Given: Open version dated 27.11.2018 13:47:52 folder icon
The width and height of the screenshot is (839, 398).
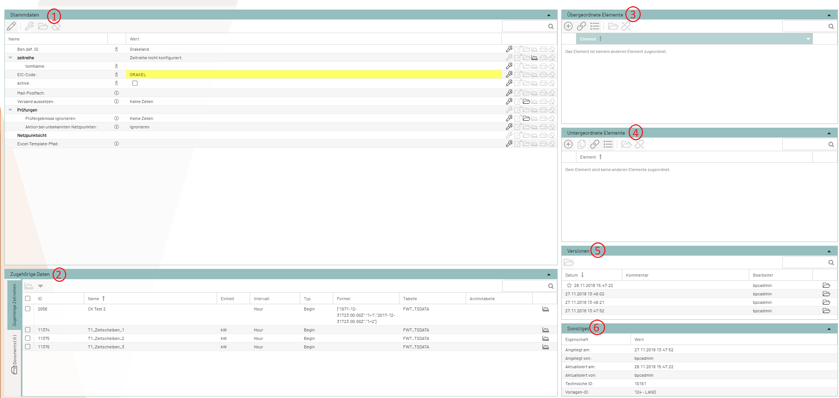Looking at the screenshot, I should 826,311.
